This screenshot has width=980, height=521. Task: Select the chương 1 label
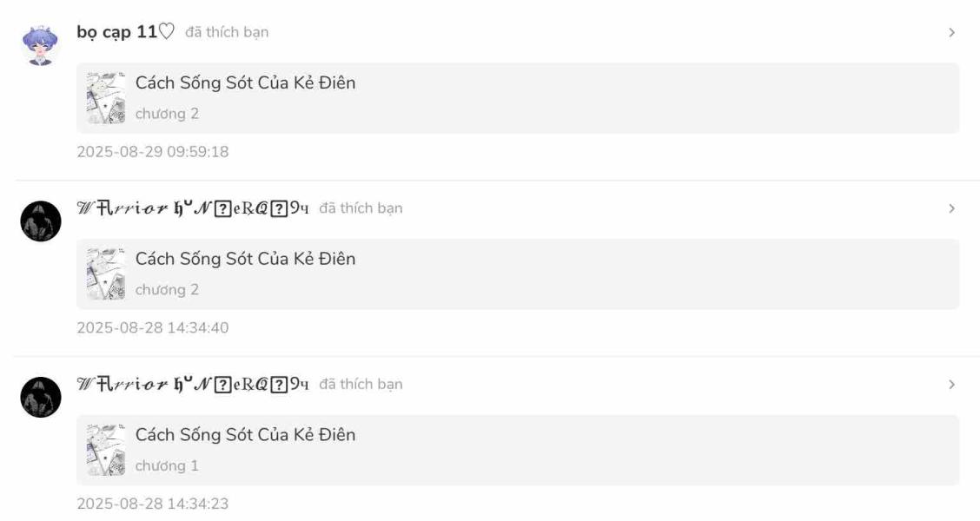pos(167,465)
